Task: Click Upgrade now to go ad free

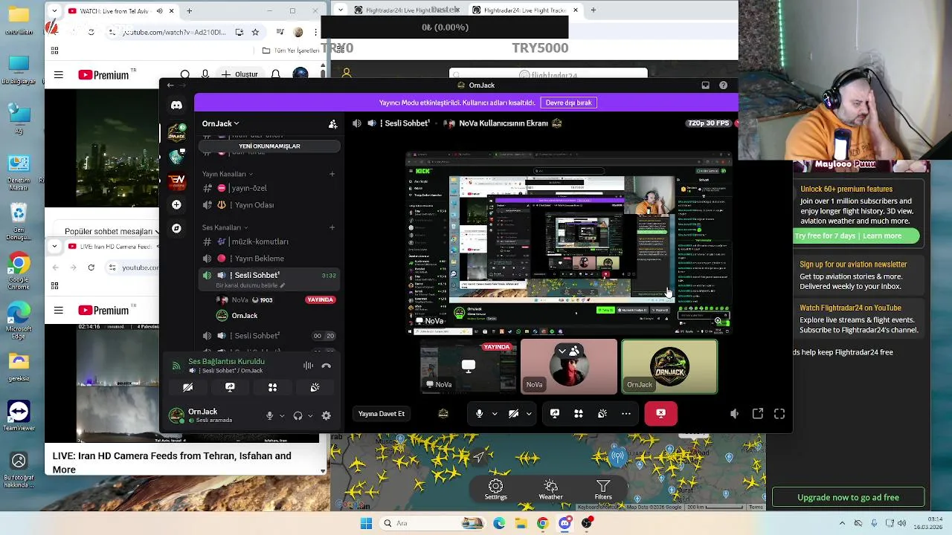Action: [848, 497]
